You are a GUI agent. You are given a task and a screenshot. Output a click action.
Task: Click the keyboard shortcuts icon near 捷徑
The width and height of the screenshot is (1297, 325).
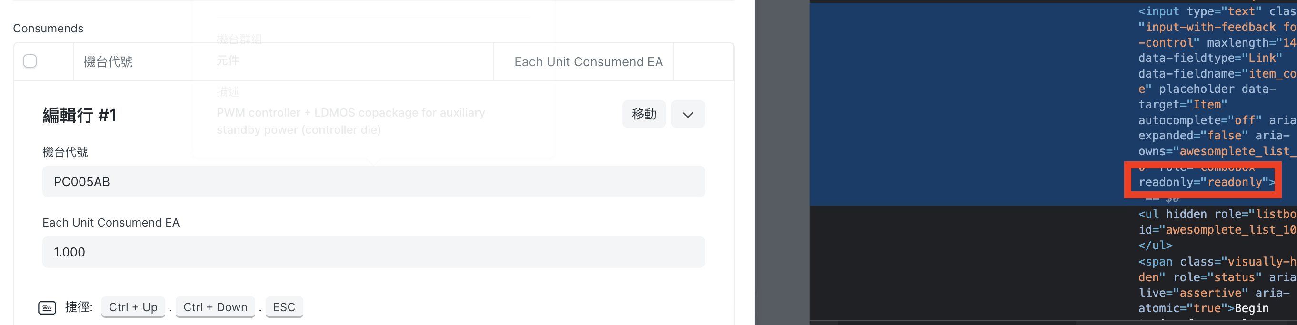(x=47, y=307)
